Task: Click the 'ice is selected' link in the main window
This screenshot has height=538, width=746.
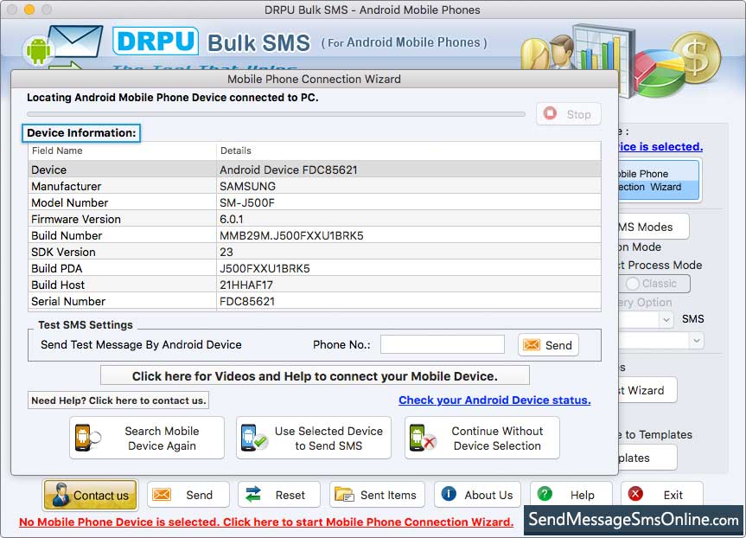Action: [660, 147]
